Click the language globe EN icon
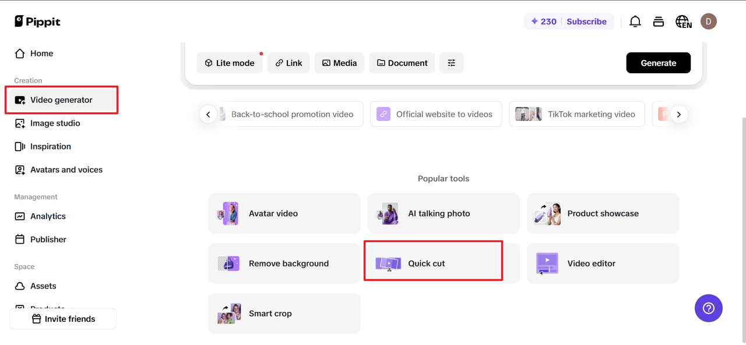 click(x=684, y=22)
